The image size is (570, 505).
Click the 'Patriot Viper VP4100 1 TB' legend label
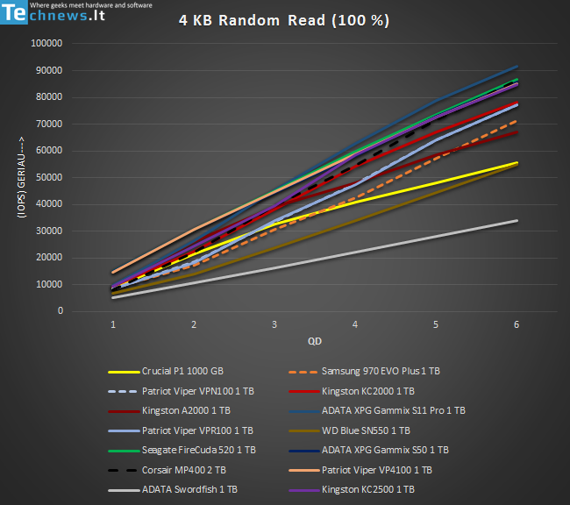pos(376,470)
